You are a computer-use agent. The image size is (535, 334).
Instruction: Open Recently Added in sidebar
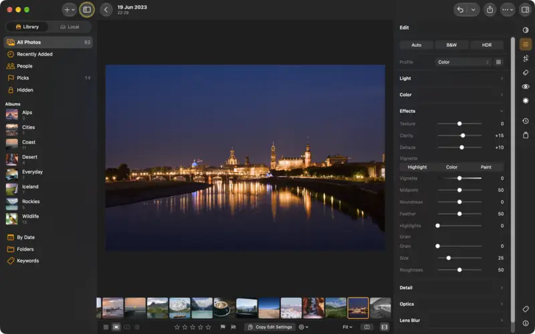pos(48,54)
